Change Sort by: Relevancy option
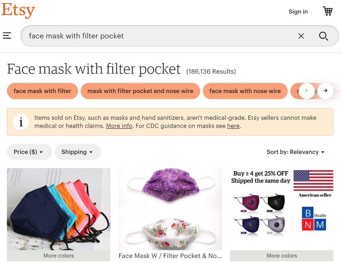Viewport: 341px width, 263px height. point(295,152)
